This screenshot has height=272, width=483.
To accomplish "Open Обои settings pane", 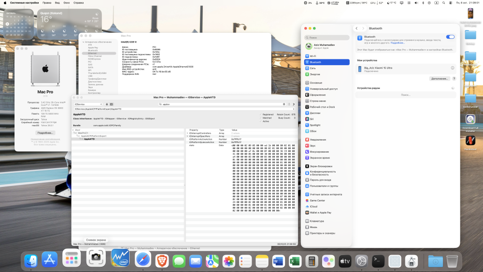I will tap(327, 131).
